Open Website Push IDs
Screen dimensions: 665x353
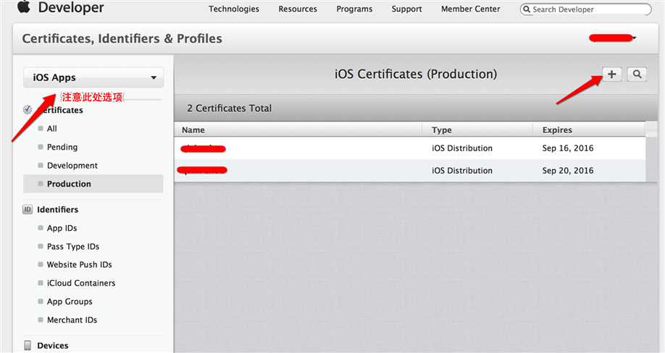[x=79, y=265]
